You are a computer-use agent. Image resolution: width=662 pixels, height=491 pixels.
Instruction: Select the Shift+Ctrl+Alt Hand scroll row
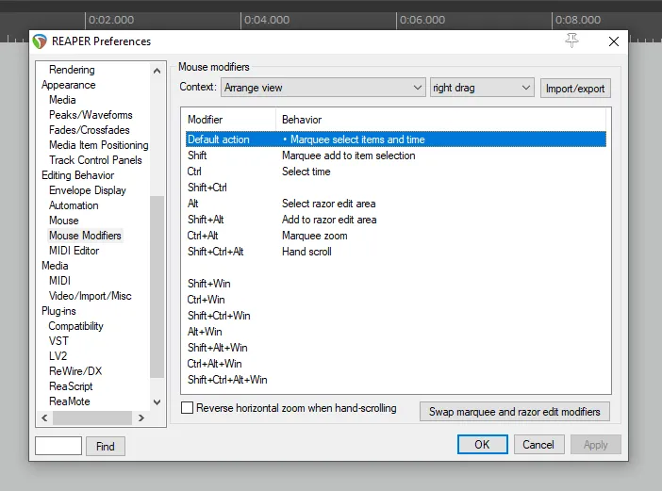coord(396,252)
